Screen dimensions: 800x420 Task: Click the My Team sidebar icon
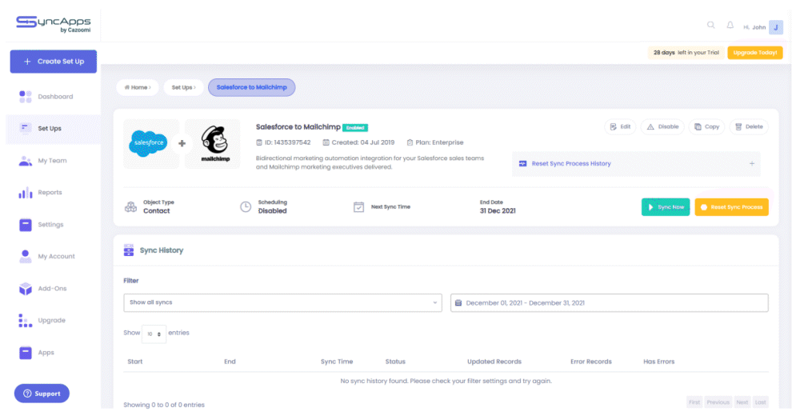[x=25, y=161]
